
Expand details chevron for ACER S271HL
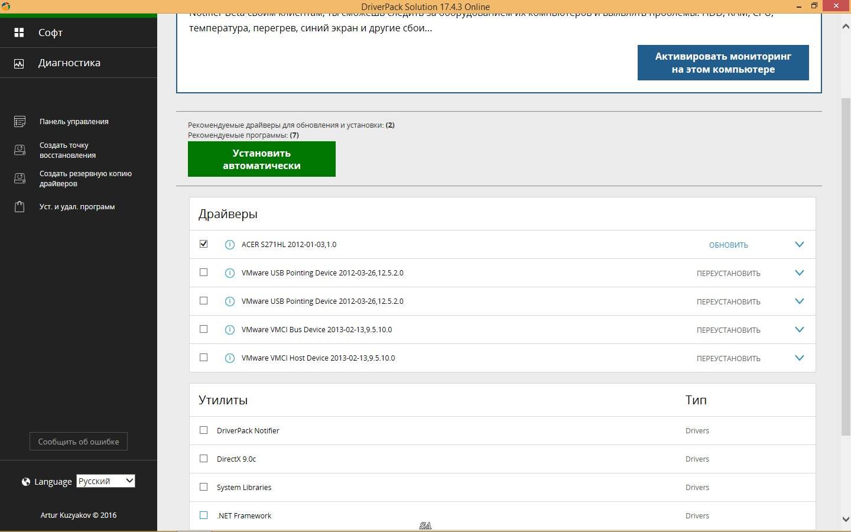(x=800, y=245)
